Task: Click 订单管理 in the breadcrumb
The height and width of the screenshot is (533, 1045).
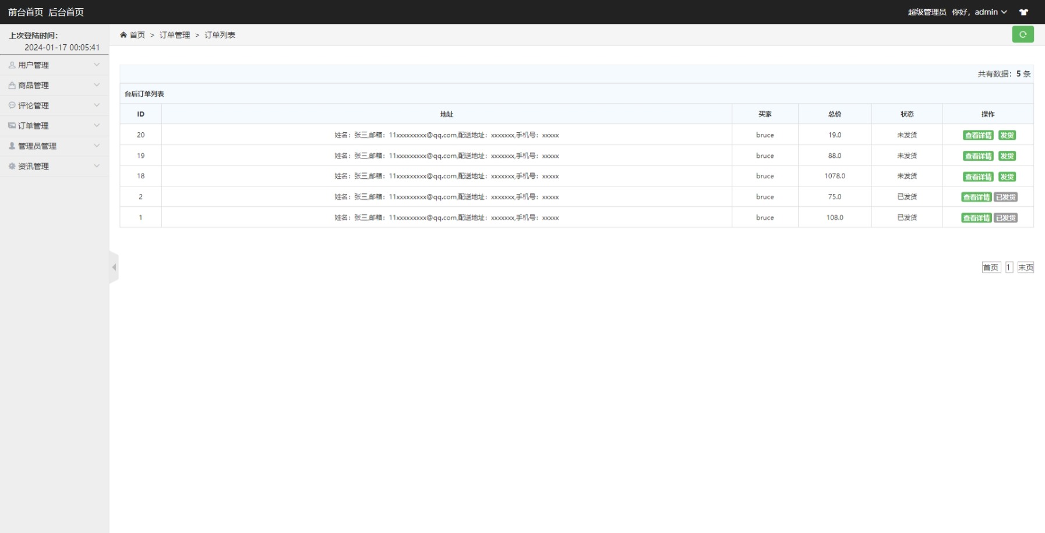Action: [175, 35]
